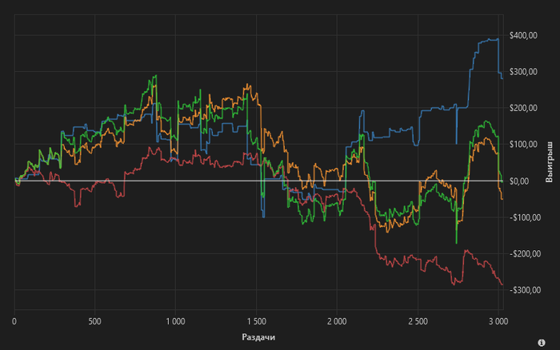Click the 1 500 tick on hands axis

pyautogui.click(x=257, y=321)
